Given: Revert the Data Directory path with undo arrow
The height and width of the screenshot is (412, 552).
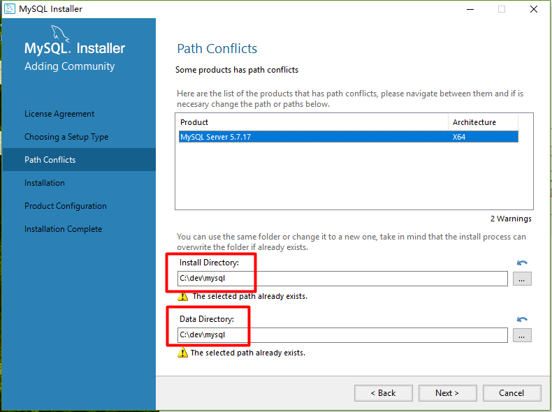Looking at the screenshot, I should [x=522, y=319].
